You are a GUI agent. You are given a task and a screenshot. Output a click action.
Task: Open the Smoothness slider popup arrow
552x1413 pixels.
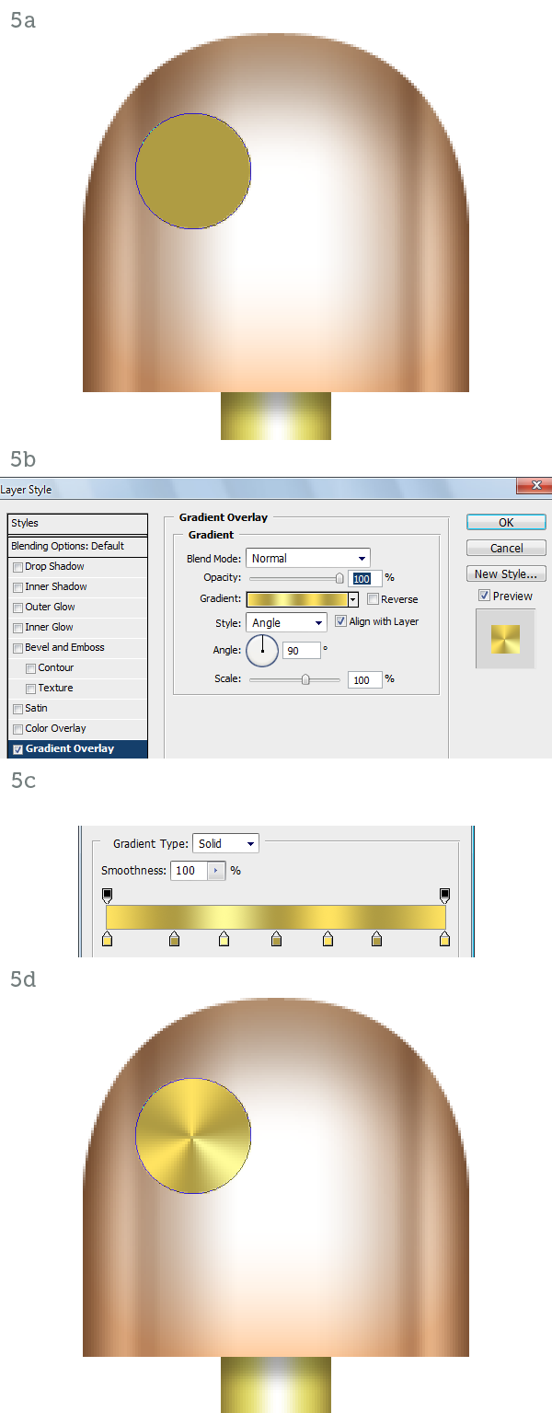point(216,871)
